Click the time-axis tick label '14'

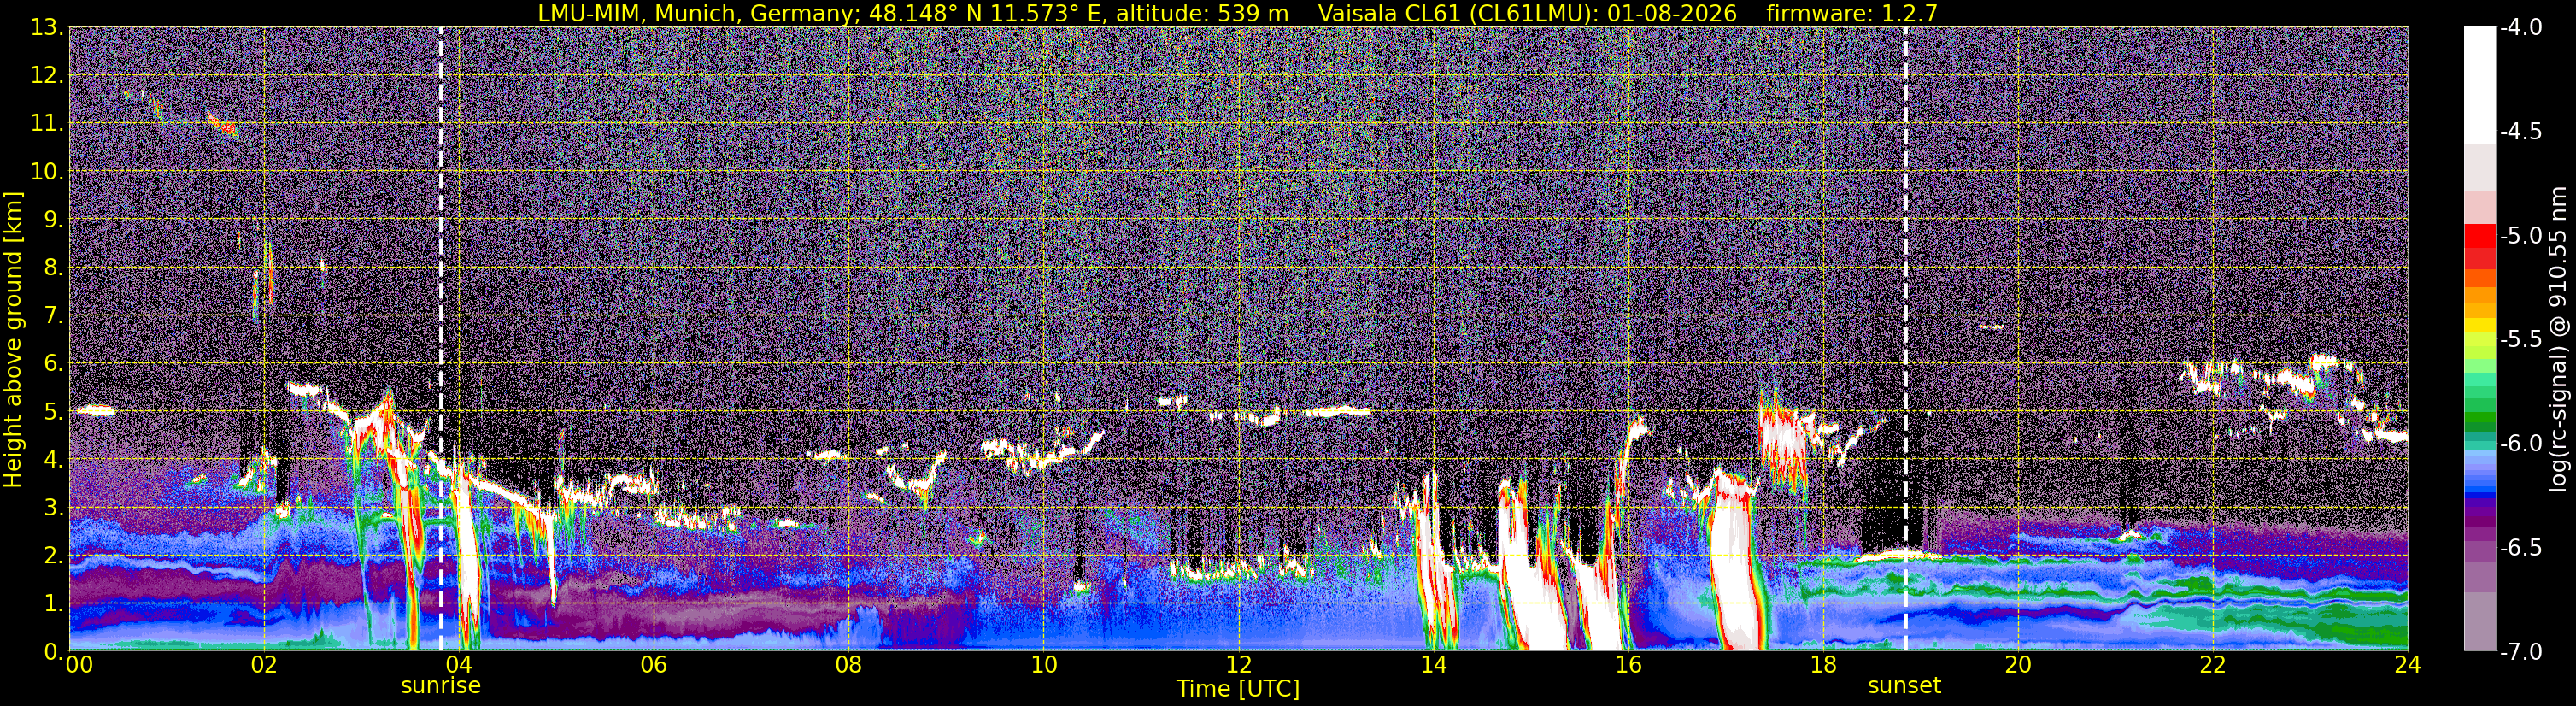pyautogui.click(x=1434, y=665)
